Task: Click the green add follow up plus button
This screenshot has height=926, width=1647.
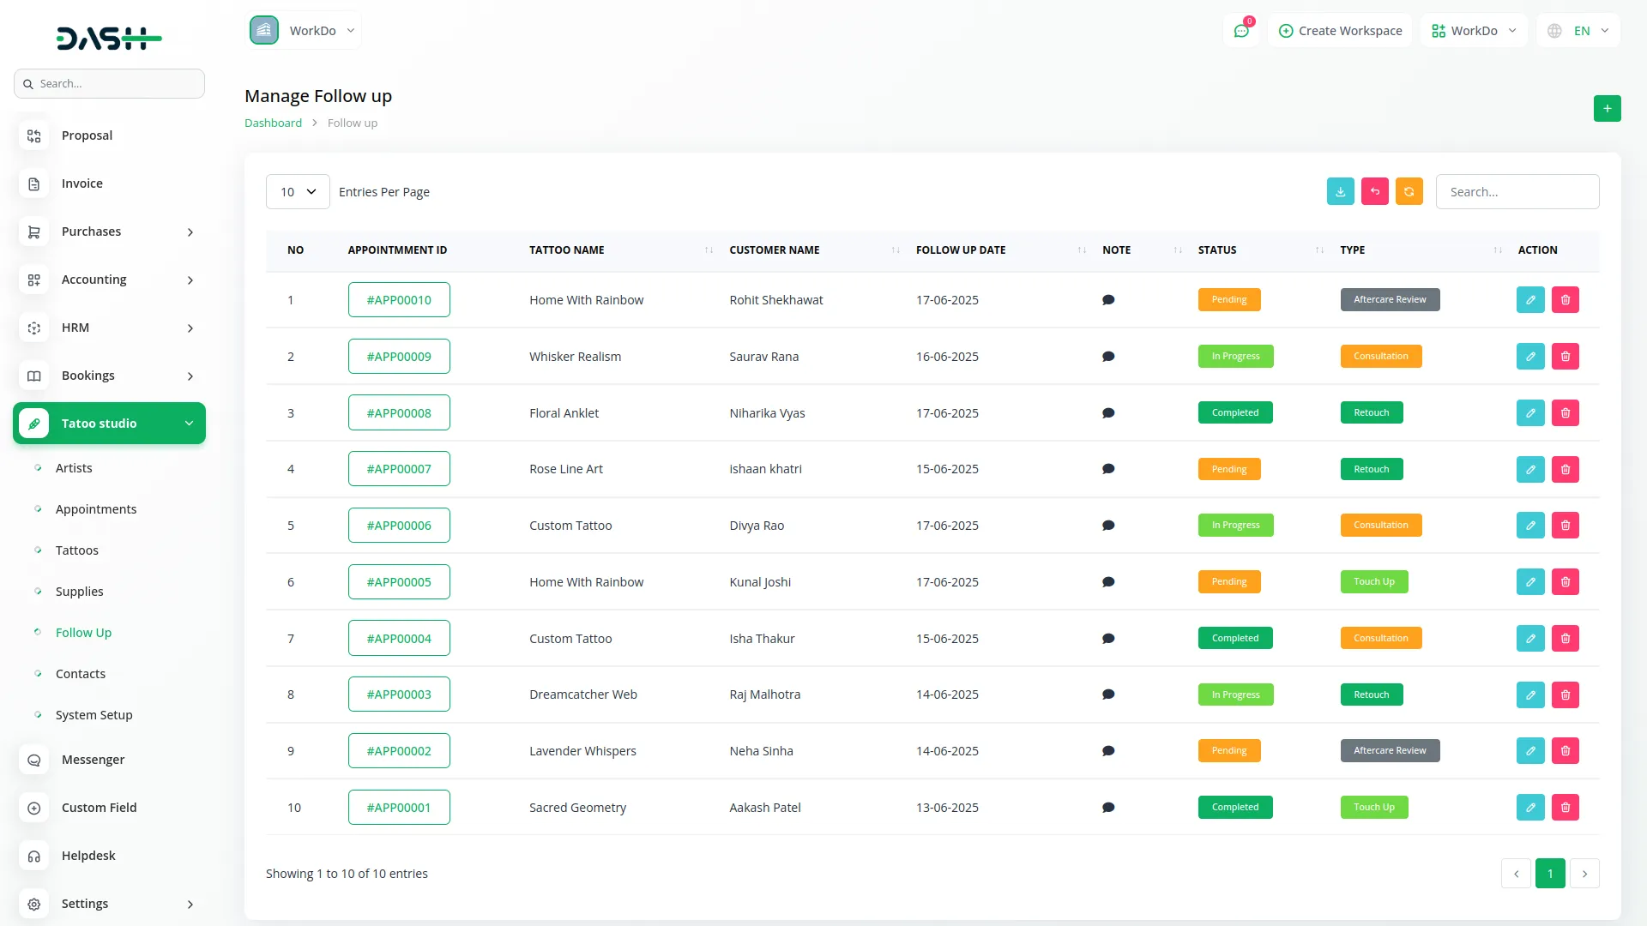Action: (1607, 109)
